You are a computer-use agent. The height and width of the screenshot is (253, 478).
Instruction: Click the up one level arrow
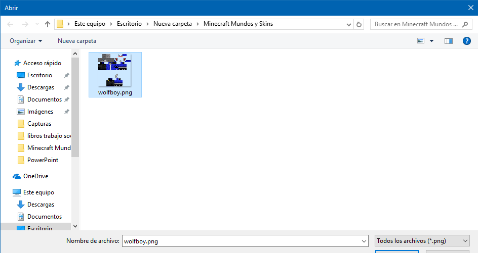click(48, 24)
